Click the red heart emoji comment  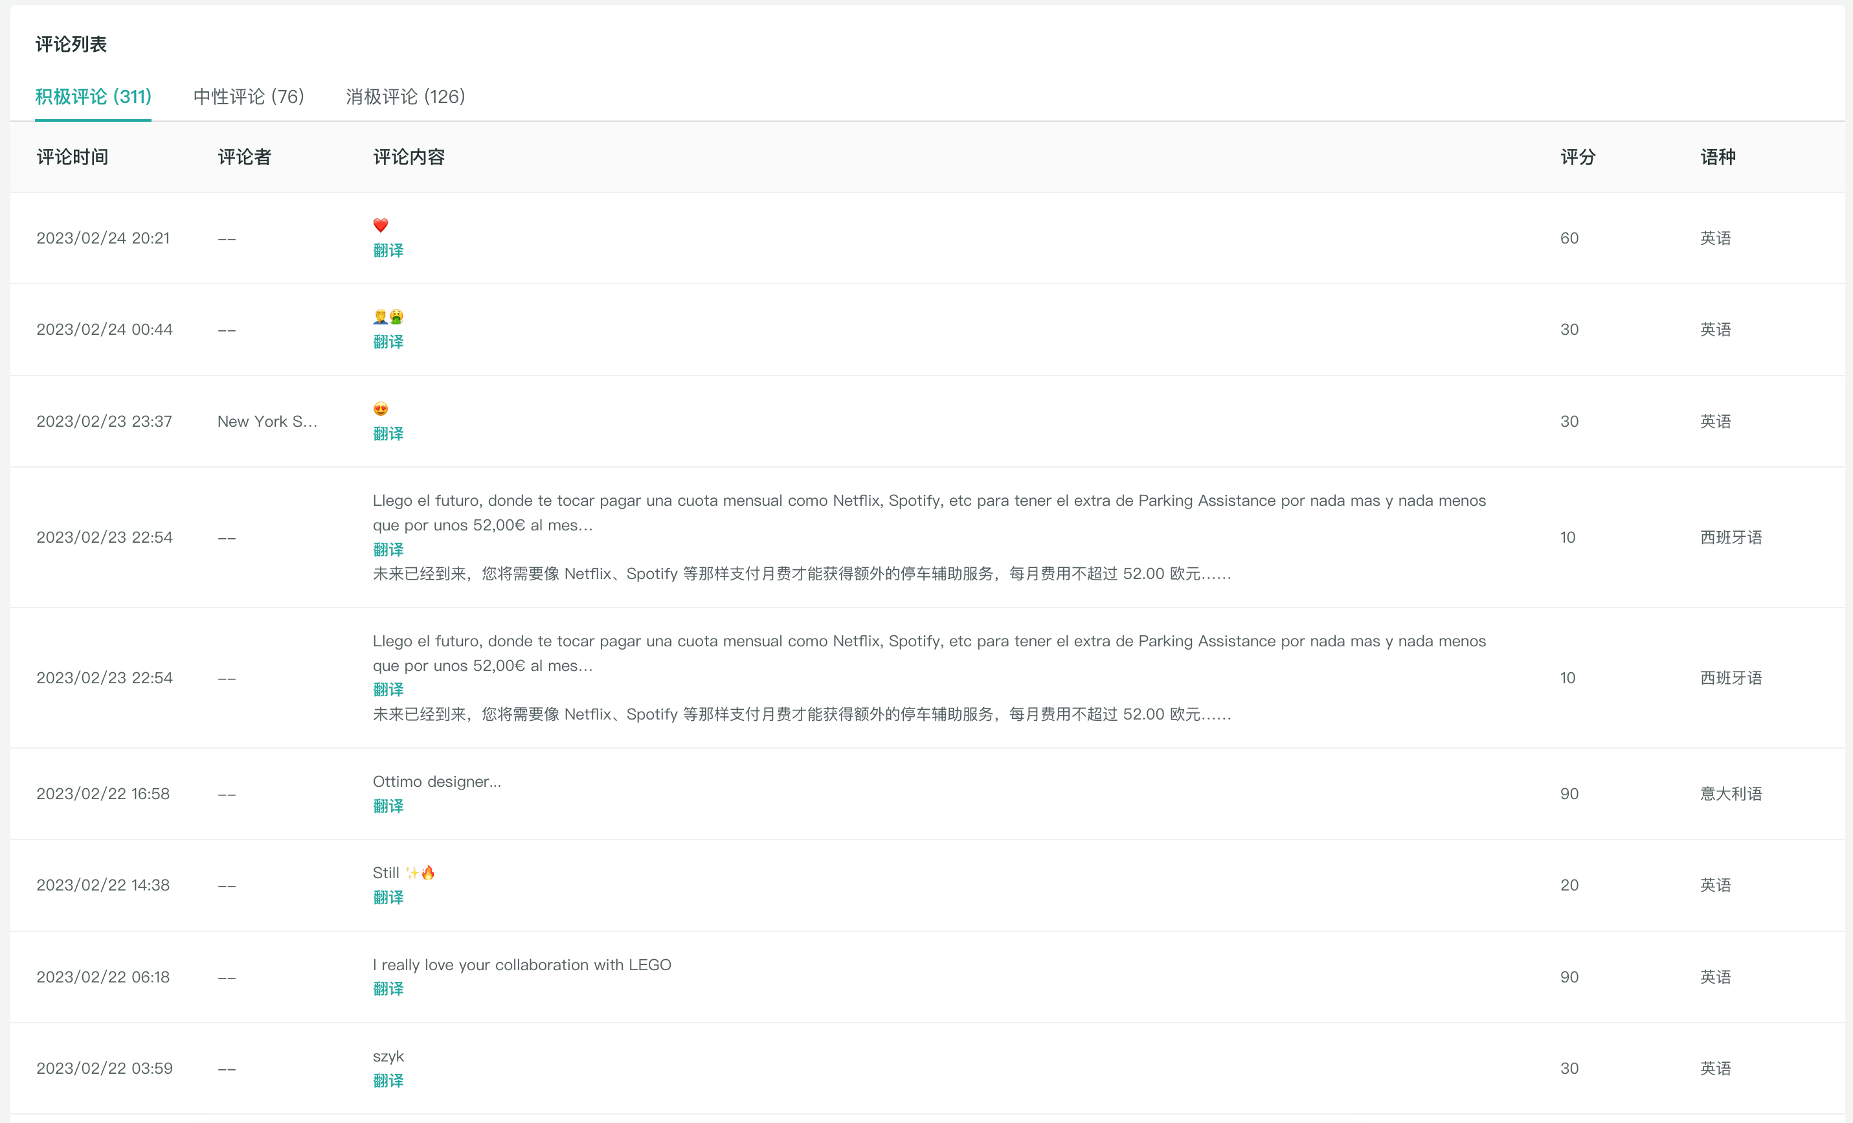coord(381,225)
